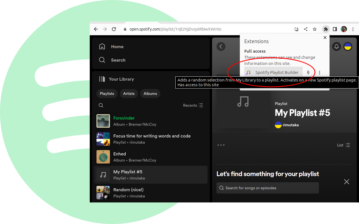Open the Random (nice!) playlist
This screenshot has width=359, height=224.
pos(151,193)
